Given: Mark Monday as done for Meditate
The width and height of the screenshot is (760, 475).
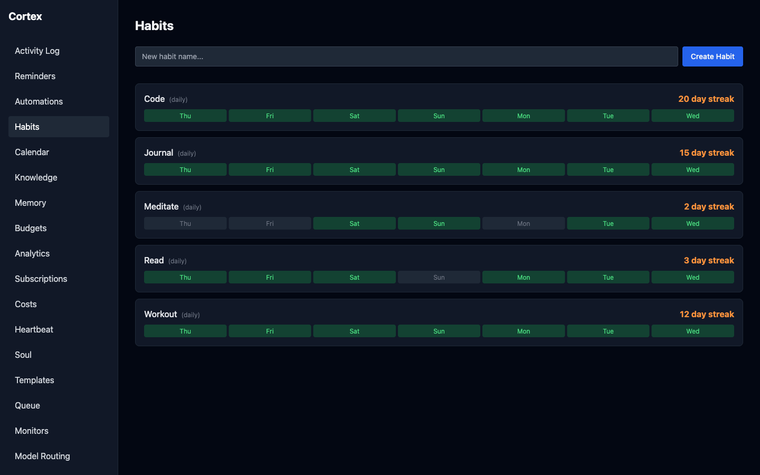Looking at the screenshot, I should click(523, 223).
